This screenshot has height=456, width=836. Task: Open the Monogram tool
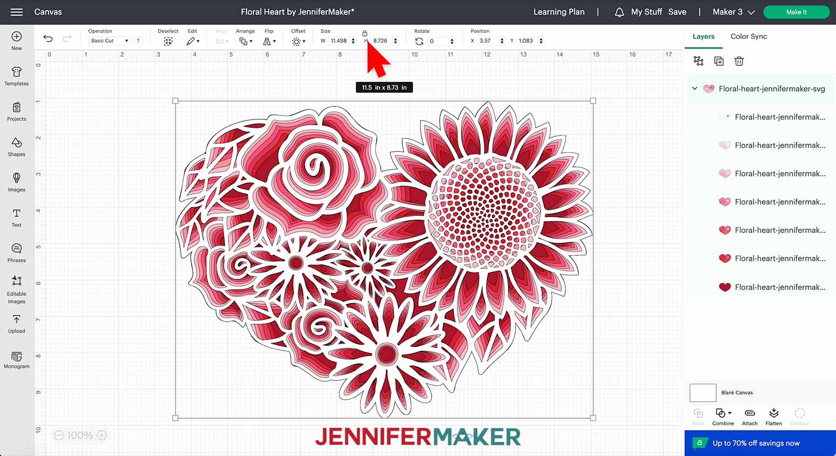pyautogui.click(x=17, y=359)
